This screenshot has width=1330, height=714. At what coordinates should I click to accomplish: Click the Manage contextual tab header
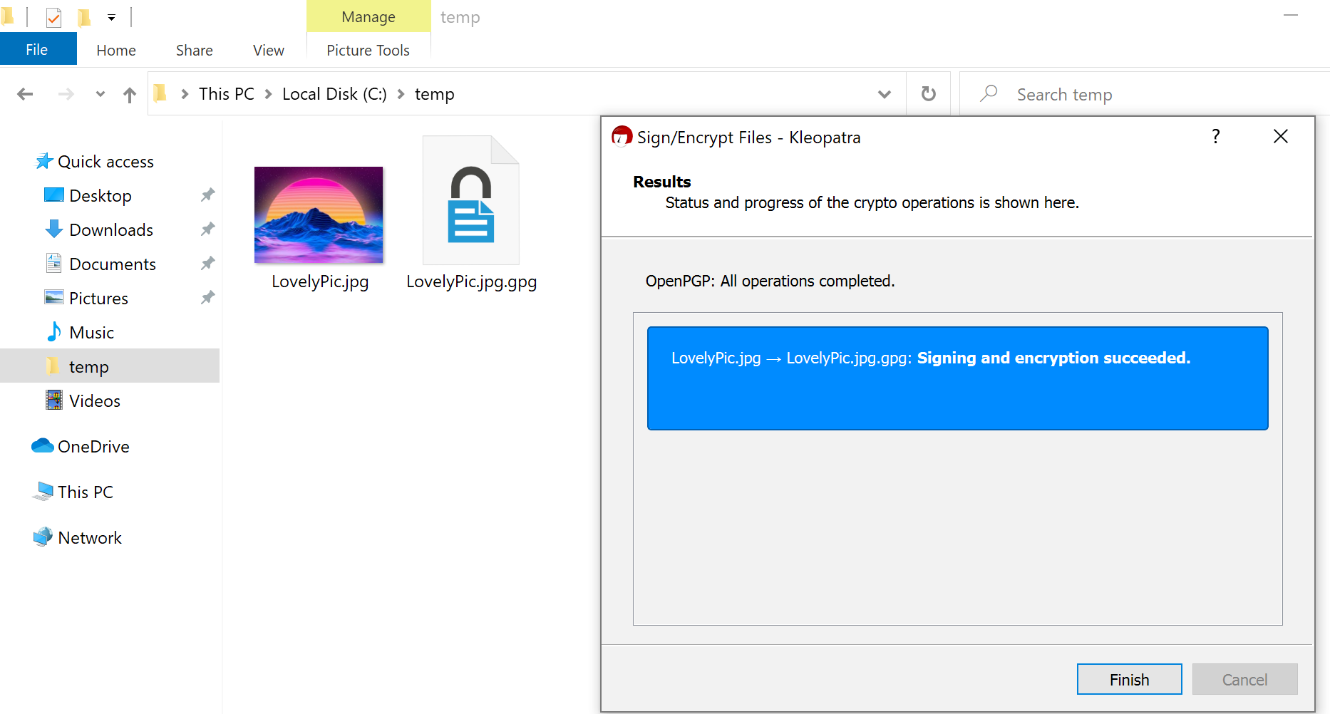[368, 16]
